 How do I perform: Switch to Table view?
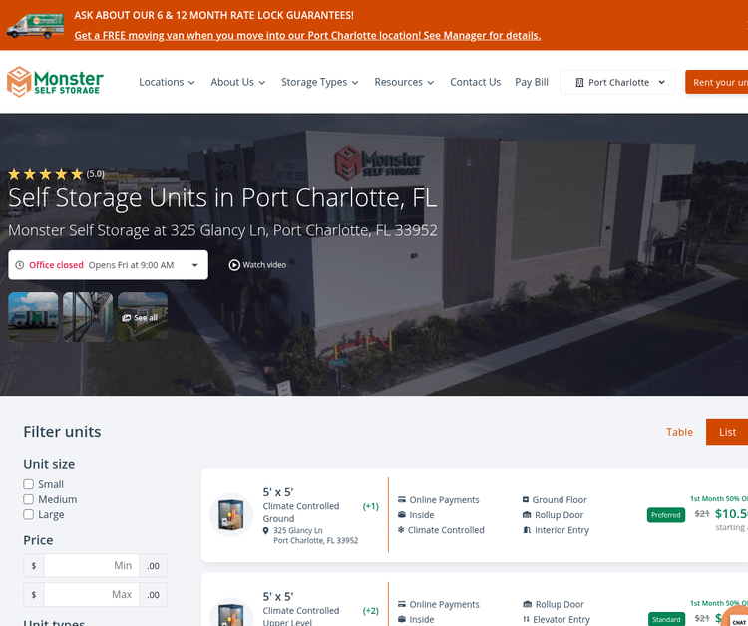point(679,432)
